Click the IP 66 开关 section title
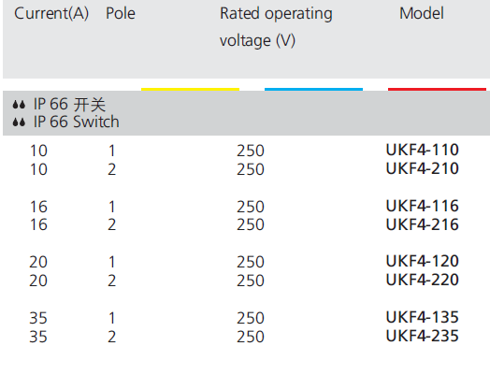This screenshot has height=375, width=490. point(69,105)
